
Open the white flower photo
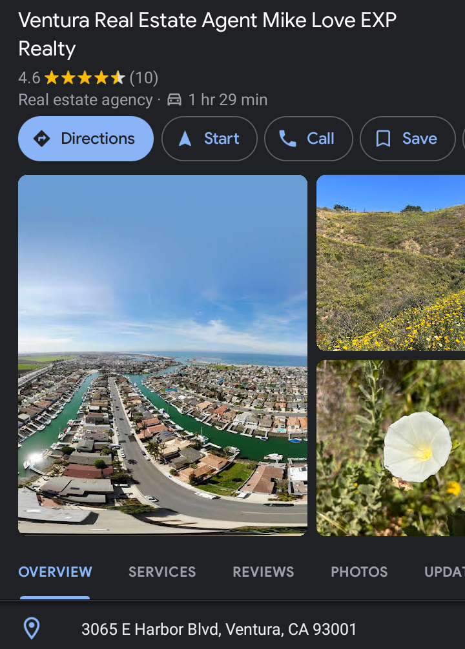[x=391, y=448]
